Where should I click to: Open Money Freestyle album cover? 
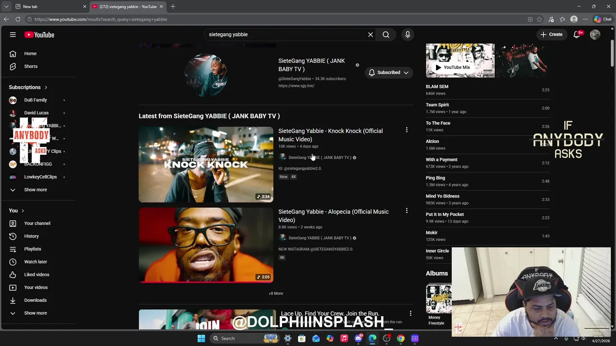438,299
